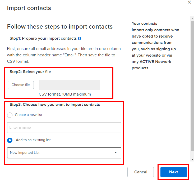
Task: Click the gray selected-file name box
Action: click(69, 85)
